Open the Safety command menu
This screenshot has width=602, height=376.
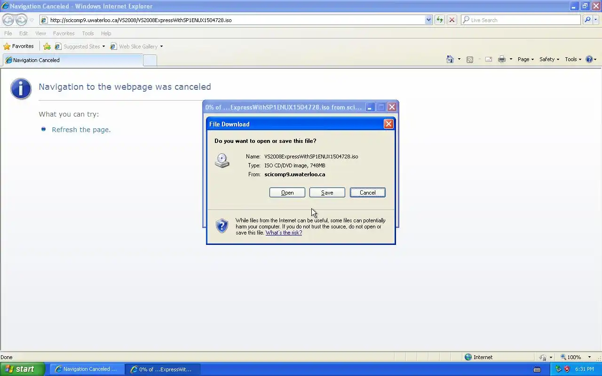coord(549,59)
